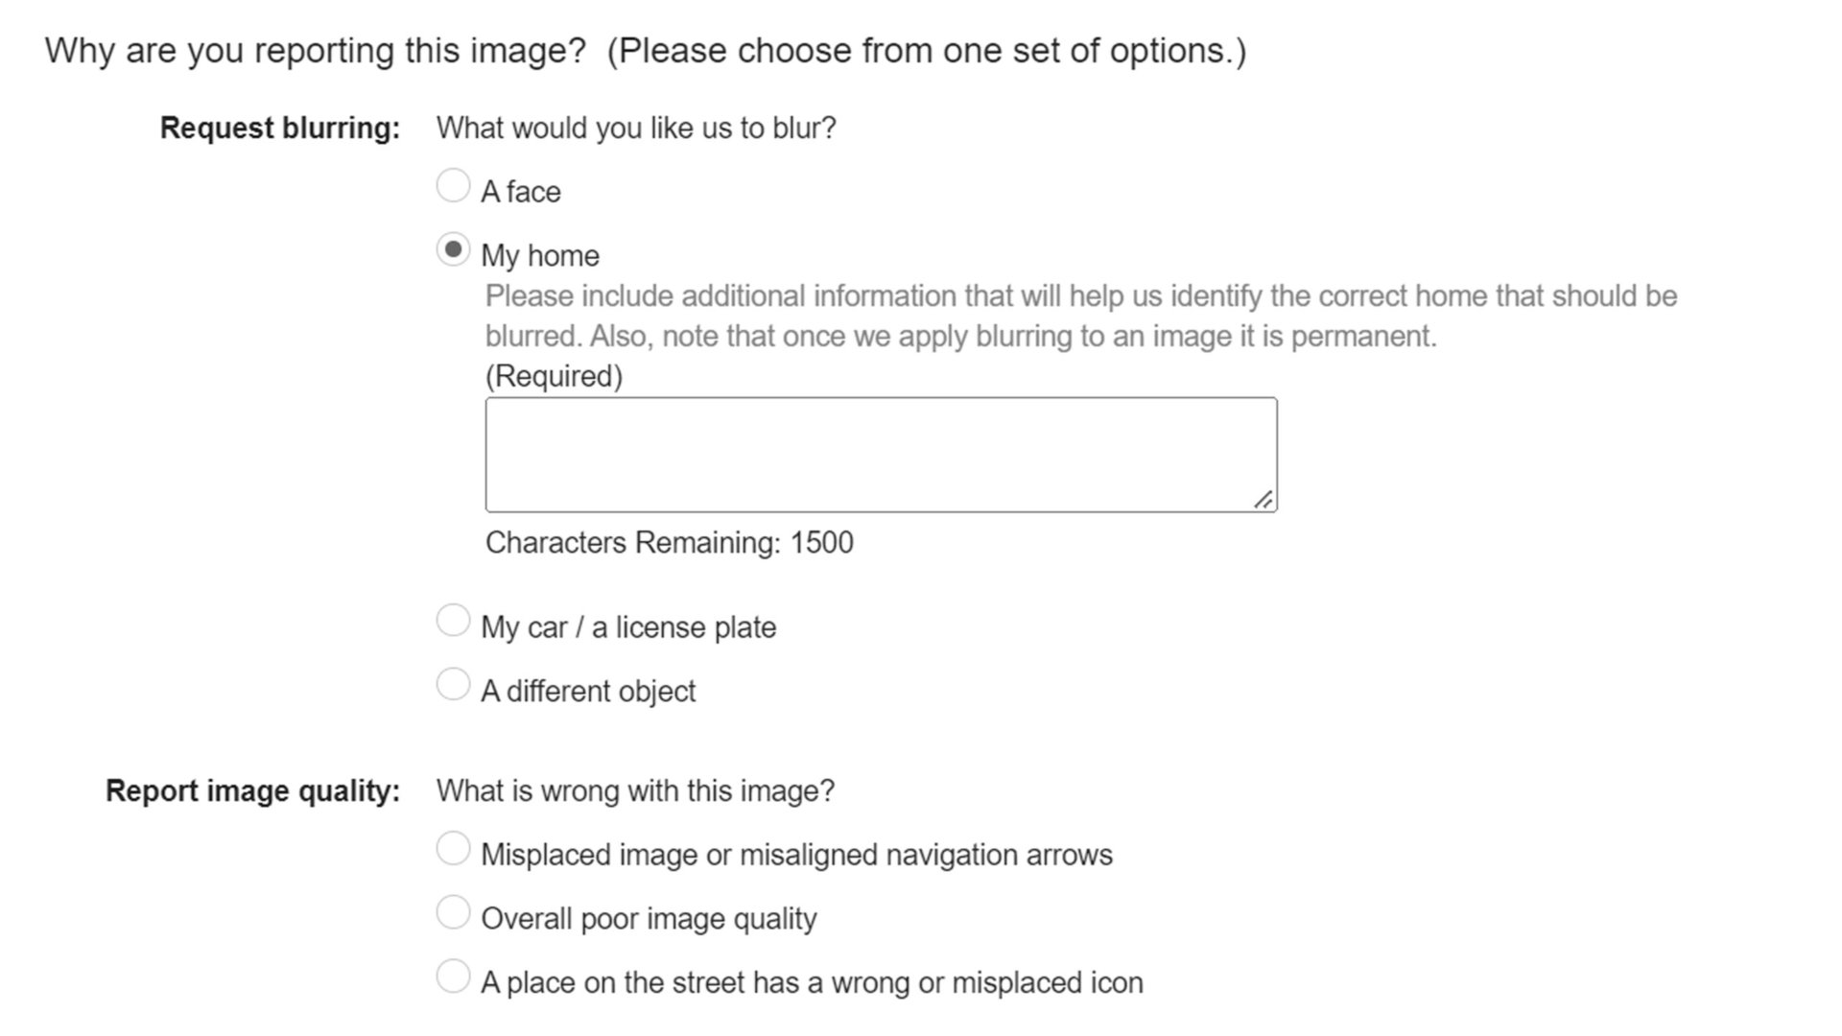Screen dimensions: 1842x1036
Task: Click the "(Required)" note above the text box
Action: point(554,376)
